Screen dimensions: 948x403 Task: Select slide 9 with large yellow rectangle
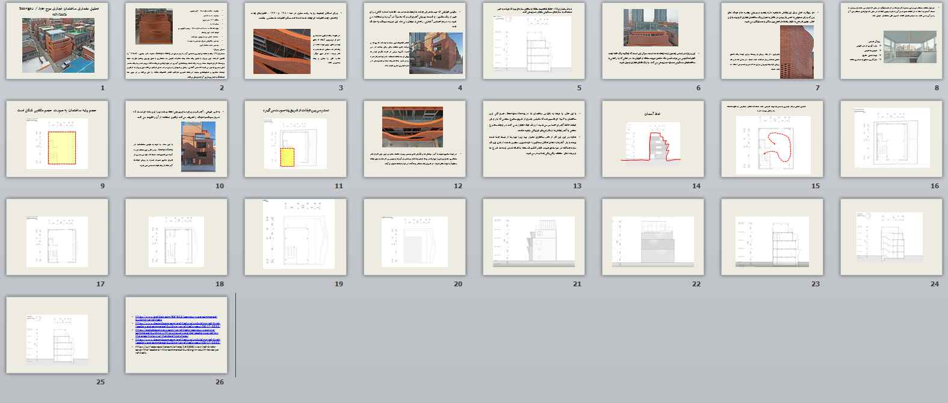tap(57, 139)
